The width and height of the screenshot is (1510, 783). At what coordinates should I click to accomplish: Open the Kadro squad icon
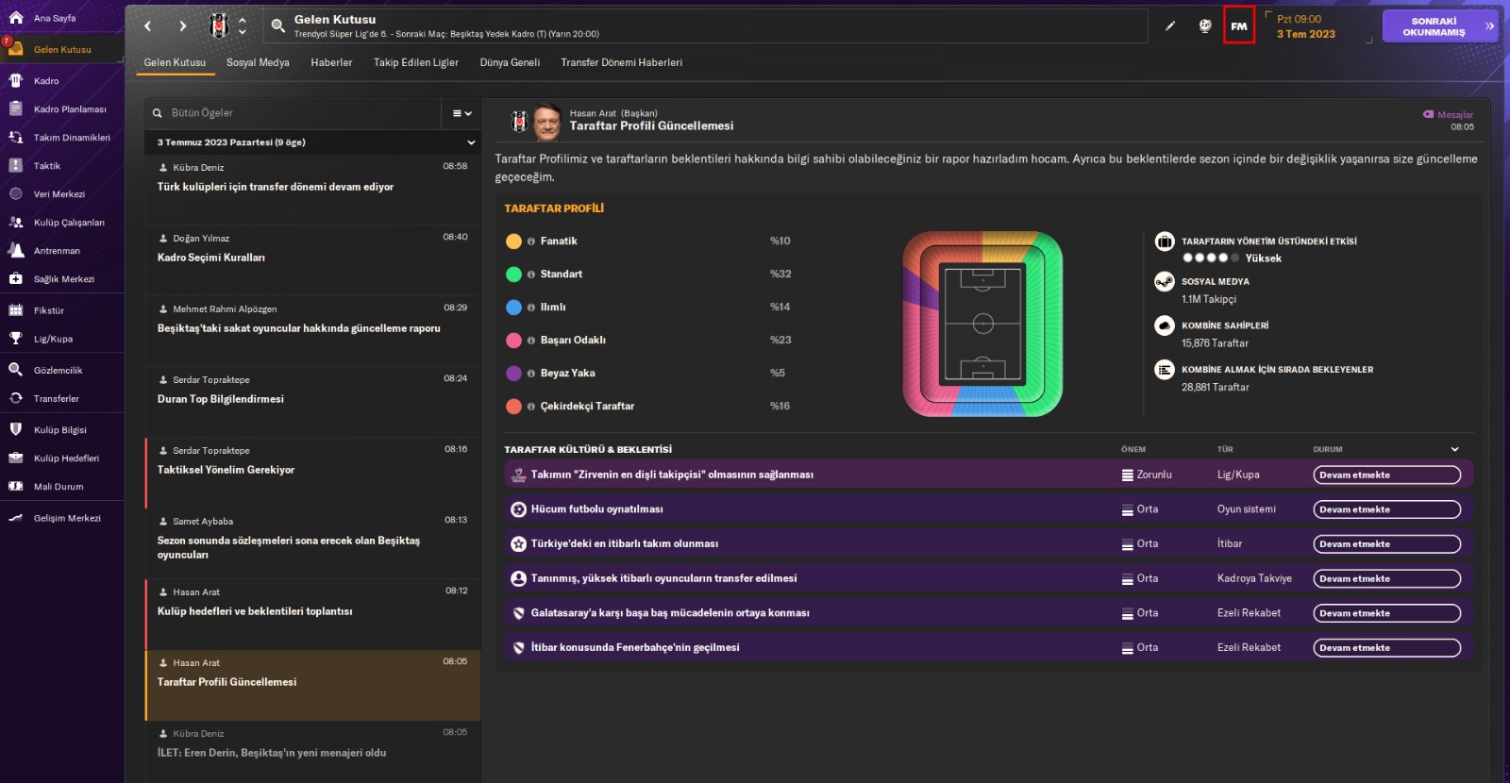pos(16,81)
